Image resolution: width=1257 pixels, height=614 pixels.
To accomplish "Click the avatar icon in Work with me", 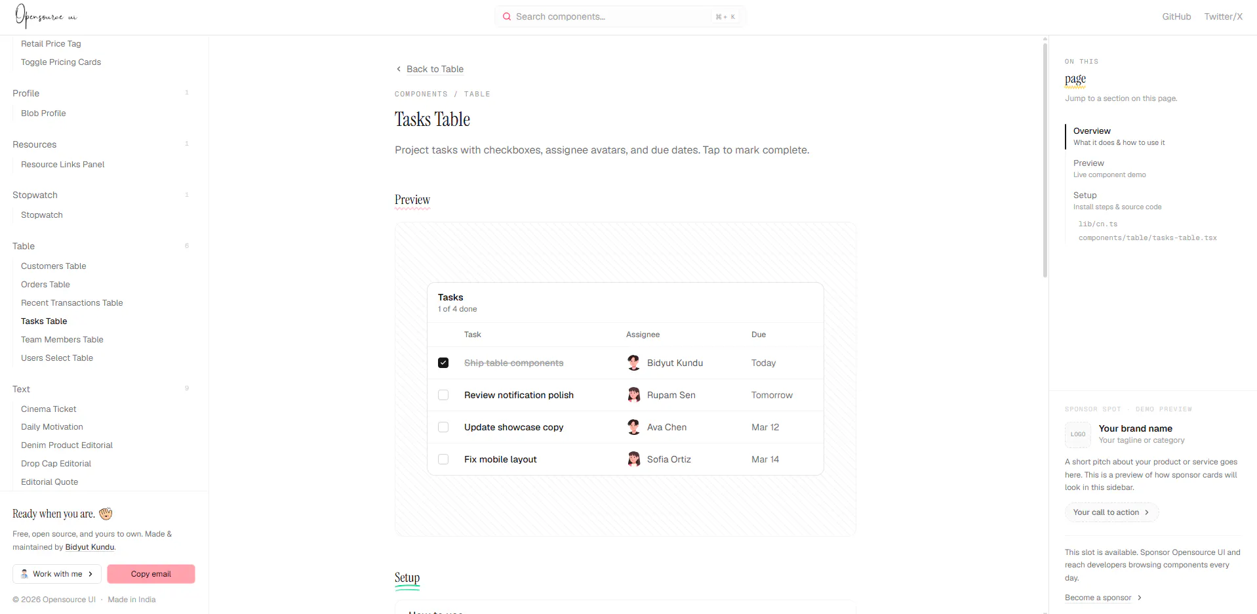I will click(24, 574).
